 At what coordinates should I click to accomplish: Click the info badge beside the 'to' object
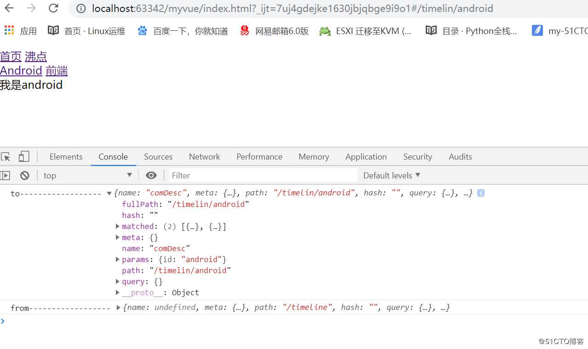click(x=481, y=193)
